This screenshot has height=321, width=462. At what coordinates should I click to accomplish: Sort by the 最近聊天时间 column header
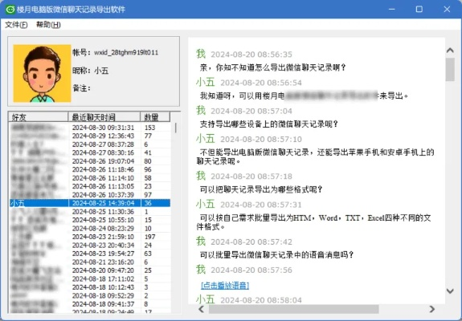click(104, 117)
